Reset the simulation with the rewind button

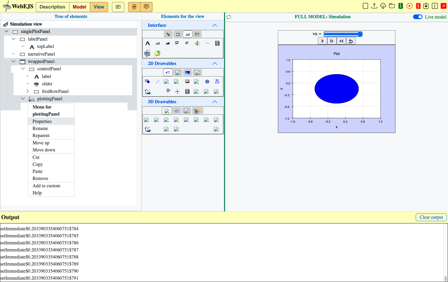pyautogui.click(x=341, y=41)
